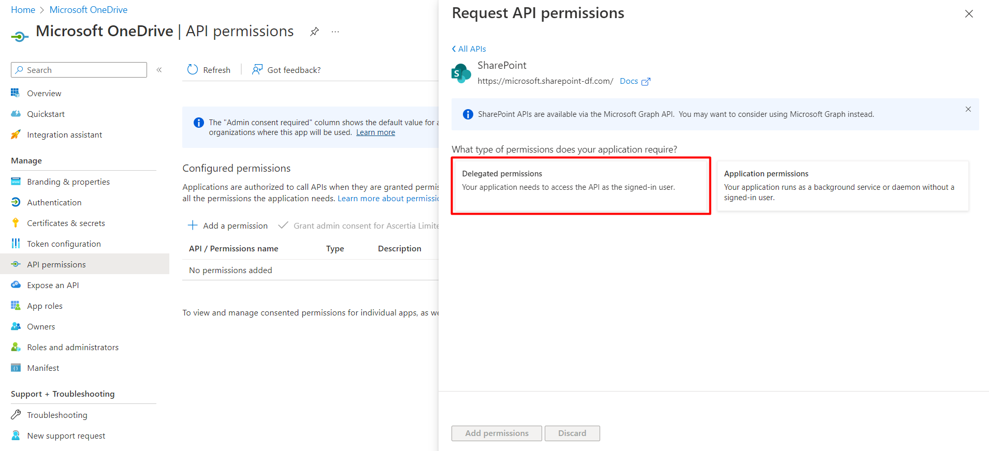Click the Refresh circular arrow icon
Viewport: 989px width, 451px height.
click(193, 70)
